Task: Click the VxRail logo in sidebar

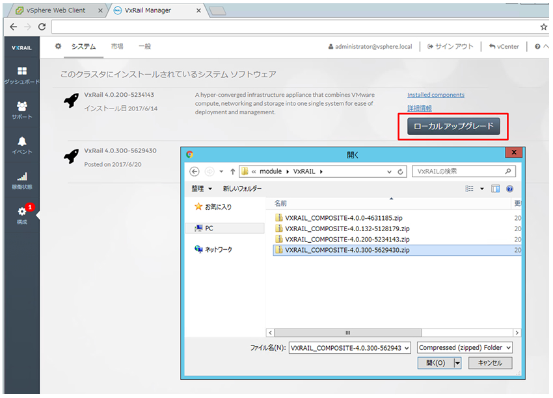Action: point(22,48)
